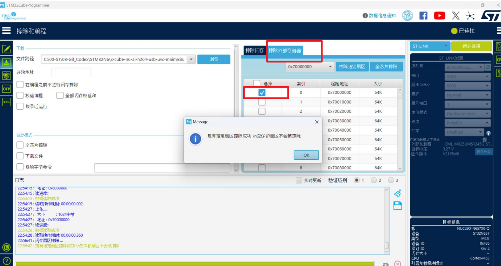The width and height of the screenshot is (501, 266).
Task: Open the 端口 SWD dropdown
Action: tap(468, 76)
